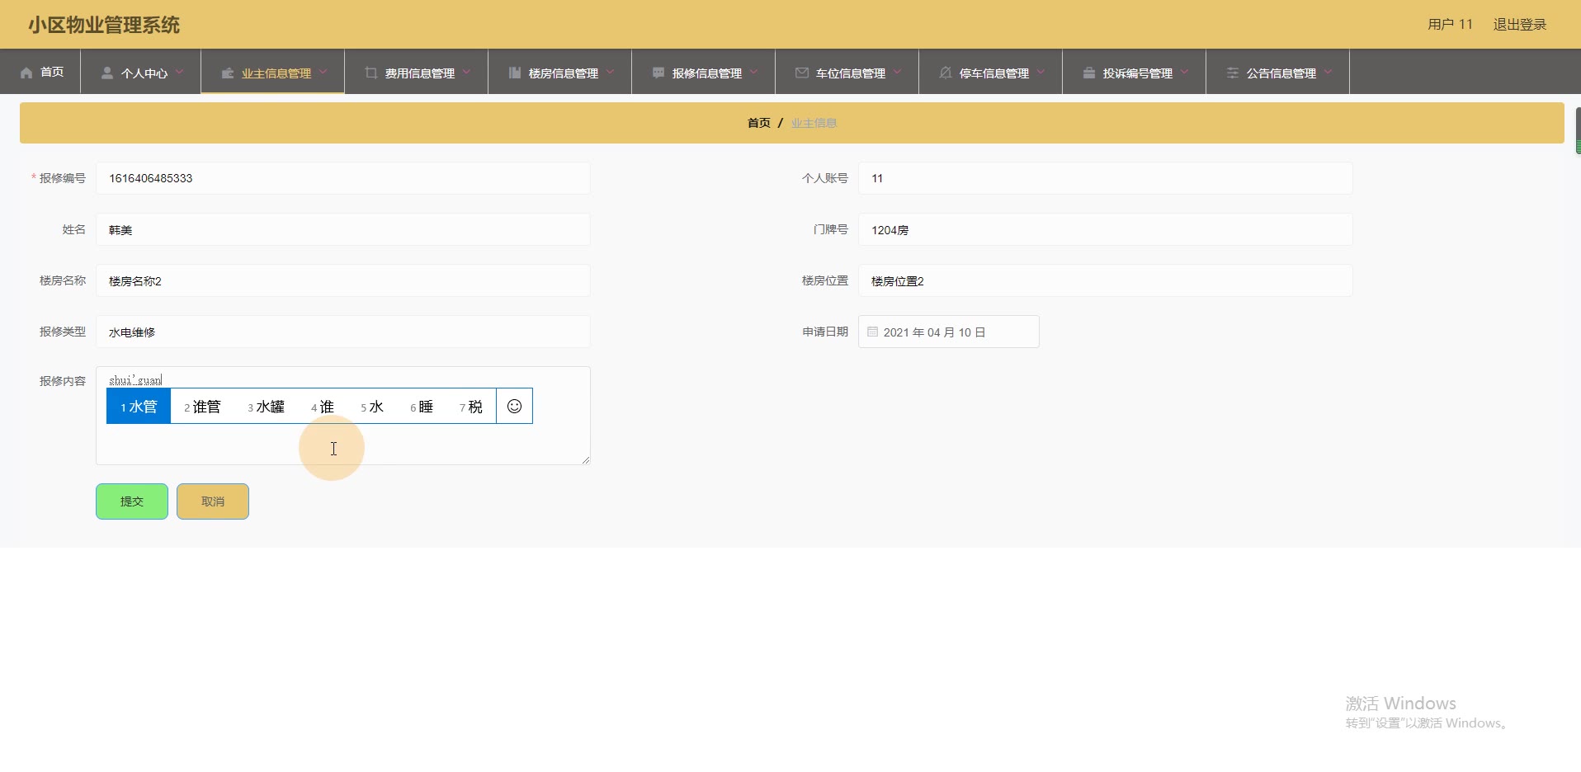1581x772 pixels.
Task: Click the home icon in navigation bar
Action: 26,73
